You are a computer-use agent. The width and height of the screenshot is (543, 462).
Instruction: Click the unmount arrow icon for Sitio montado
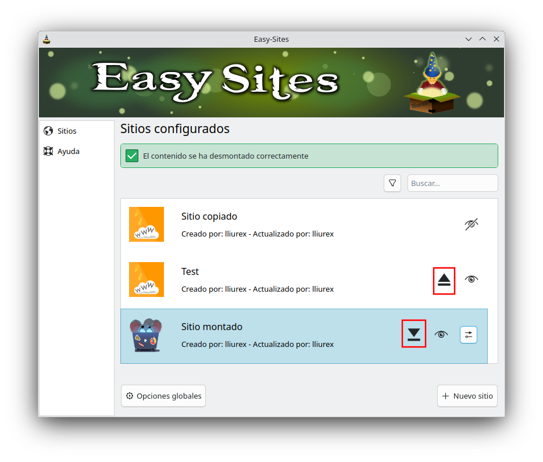413,334
